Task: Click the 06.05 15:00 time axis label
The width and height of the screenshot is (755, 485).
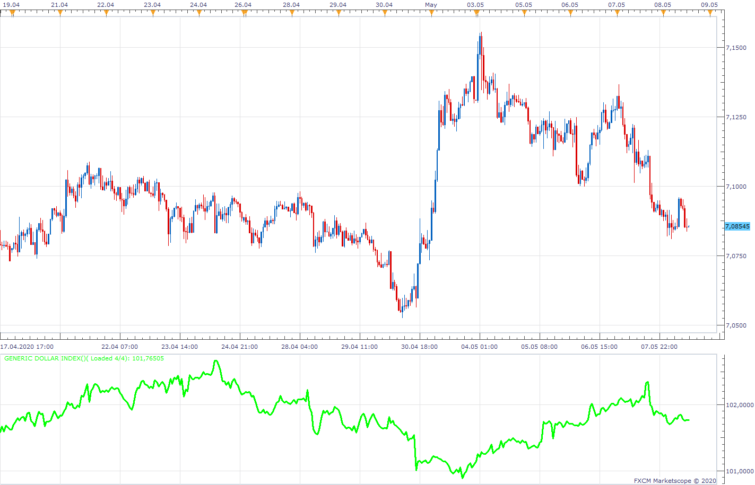Action: pyautogui.click(x=600, y=347)
